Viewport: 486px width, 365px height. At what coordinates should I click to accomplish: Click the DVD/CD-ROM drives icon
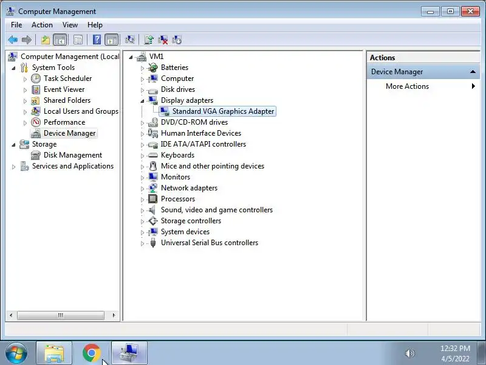[152, 122]
